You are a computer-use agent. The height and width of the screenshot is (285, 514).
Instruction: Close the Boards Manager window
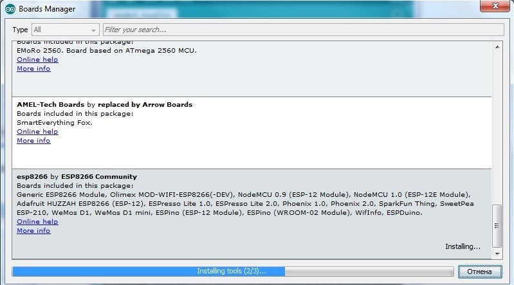[495, 6]
